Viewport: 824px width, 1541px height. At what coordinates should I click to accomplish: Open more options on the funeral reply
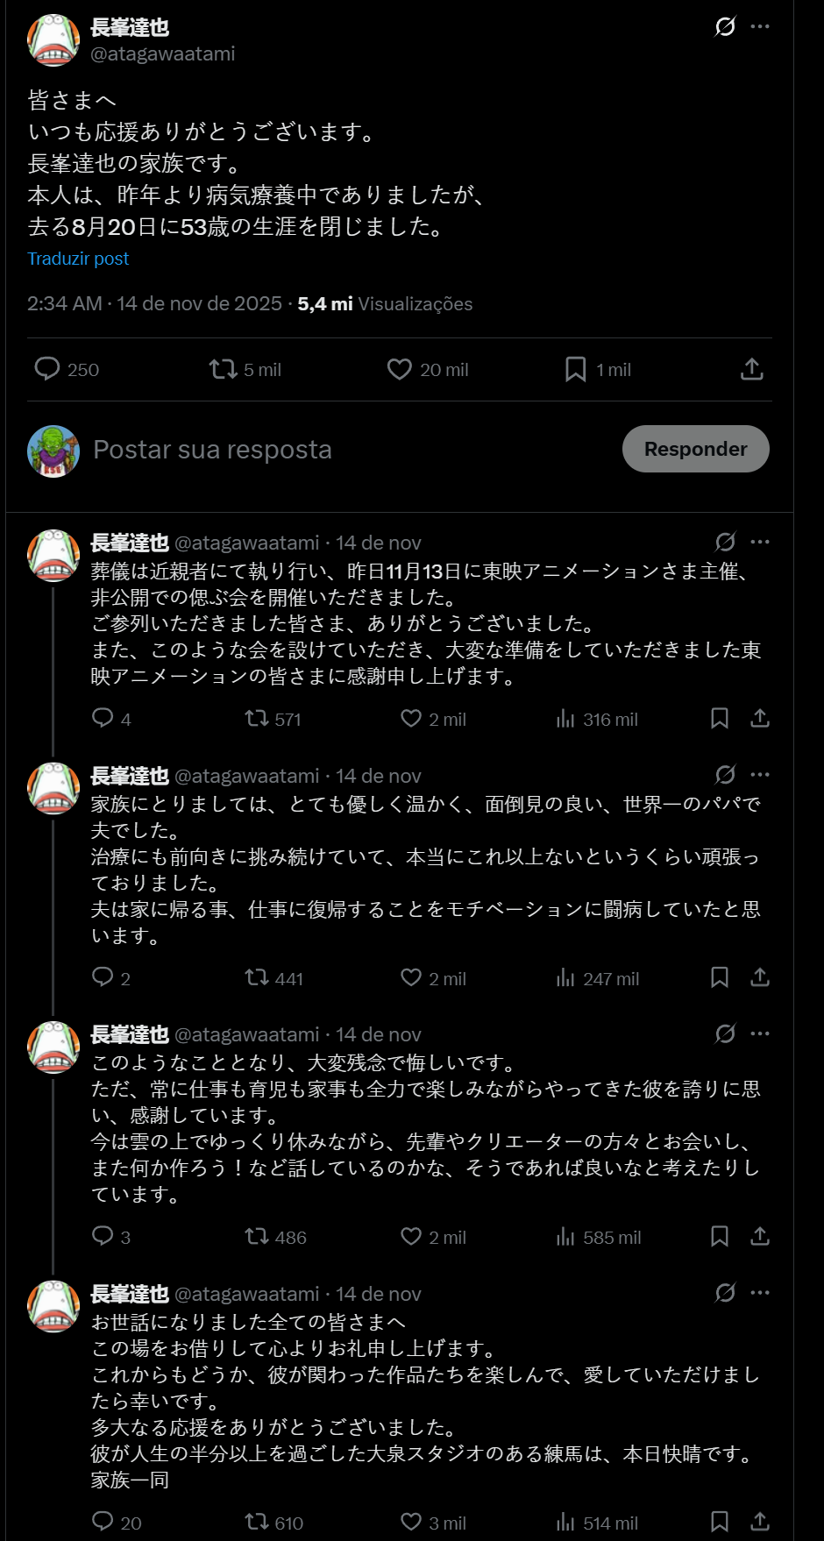point(760,542)
